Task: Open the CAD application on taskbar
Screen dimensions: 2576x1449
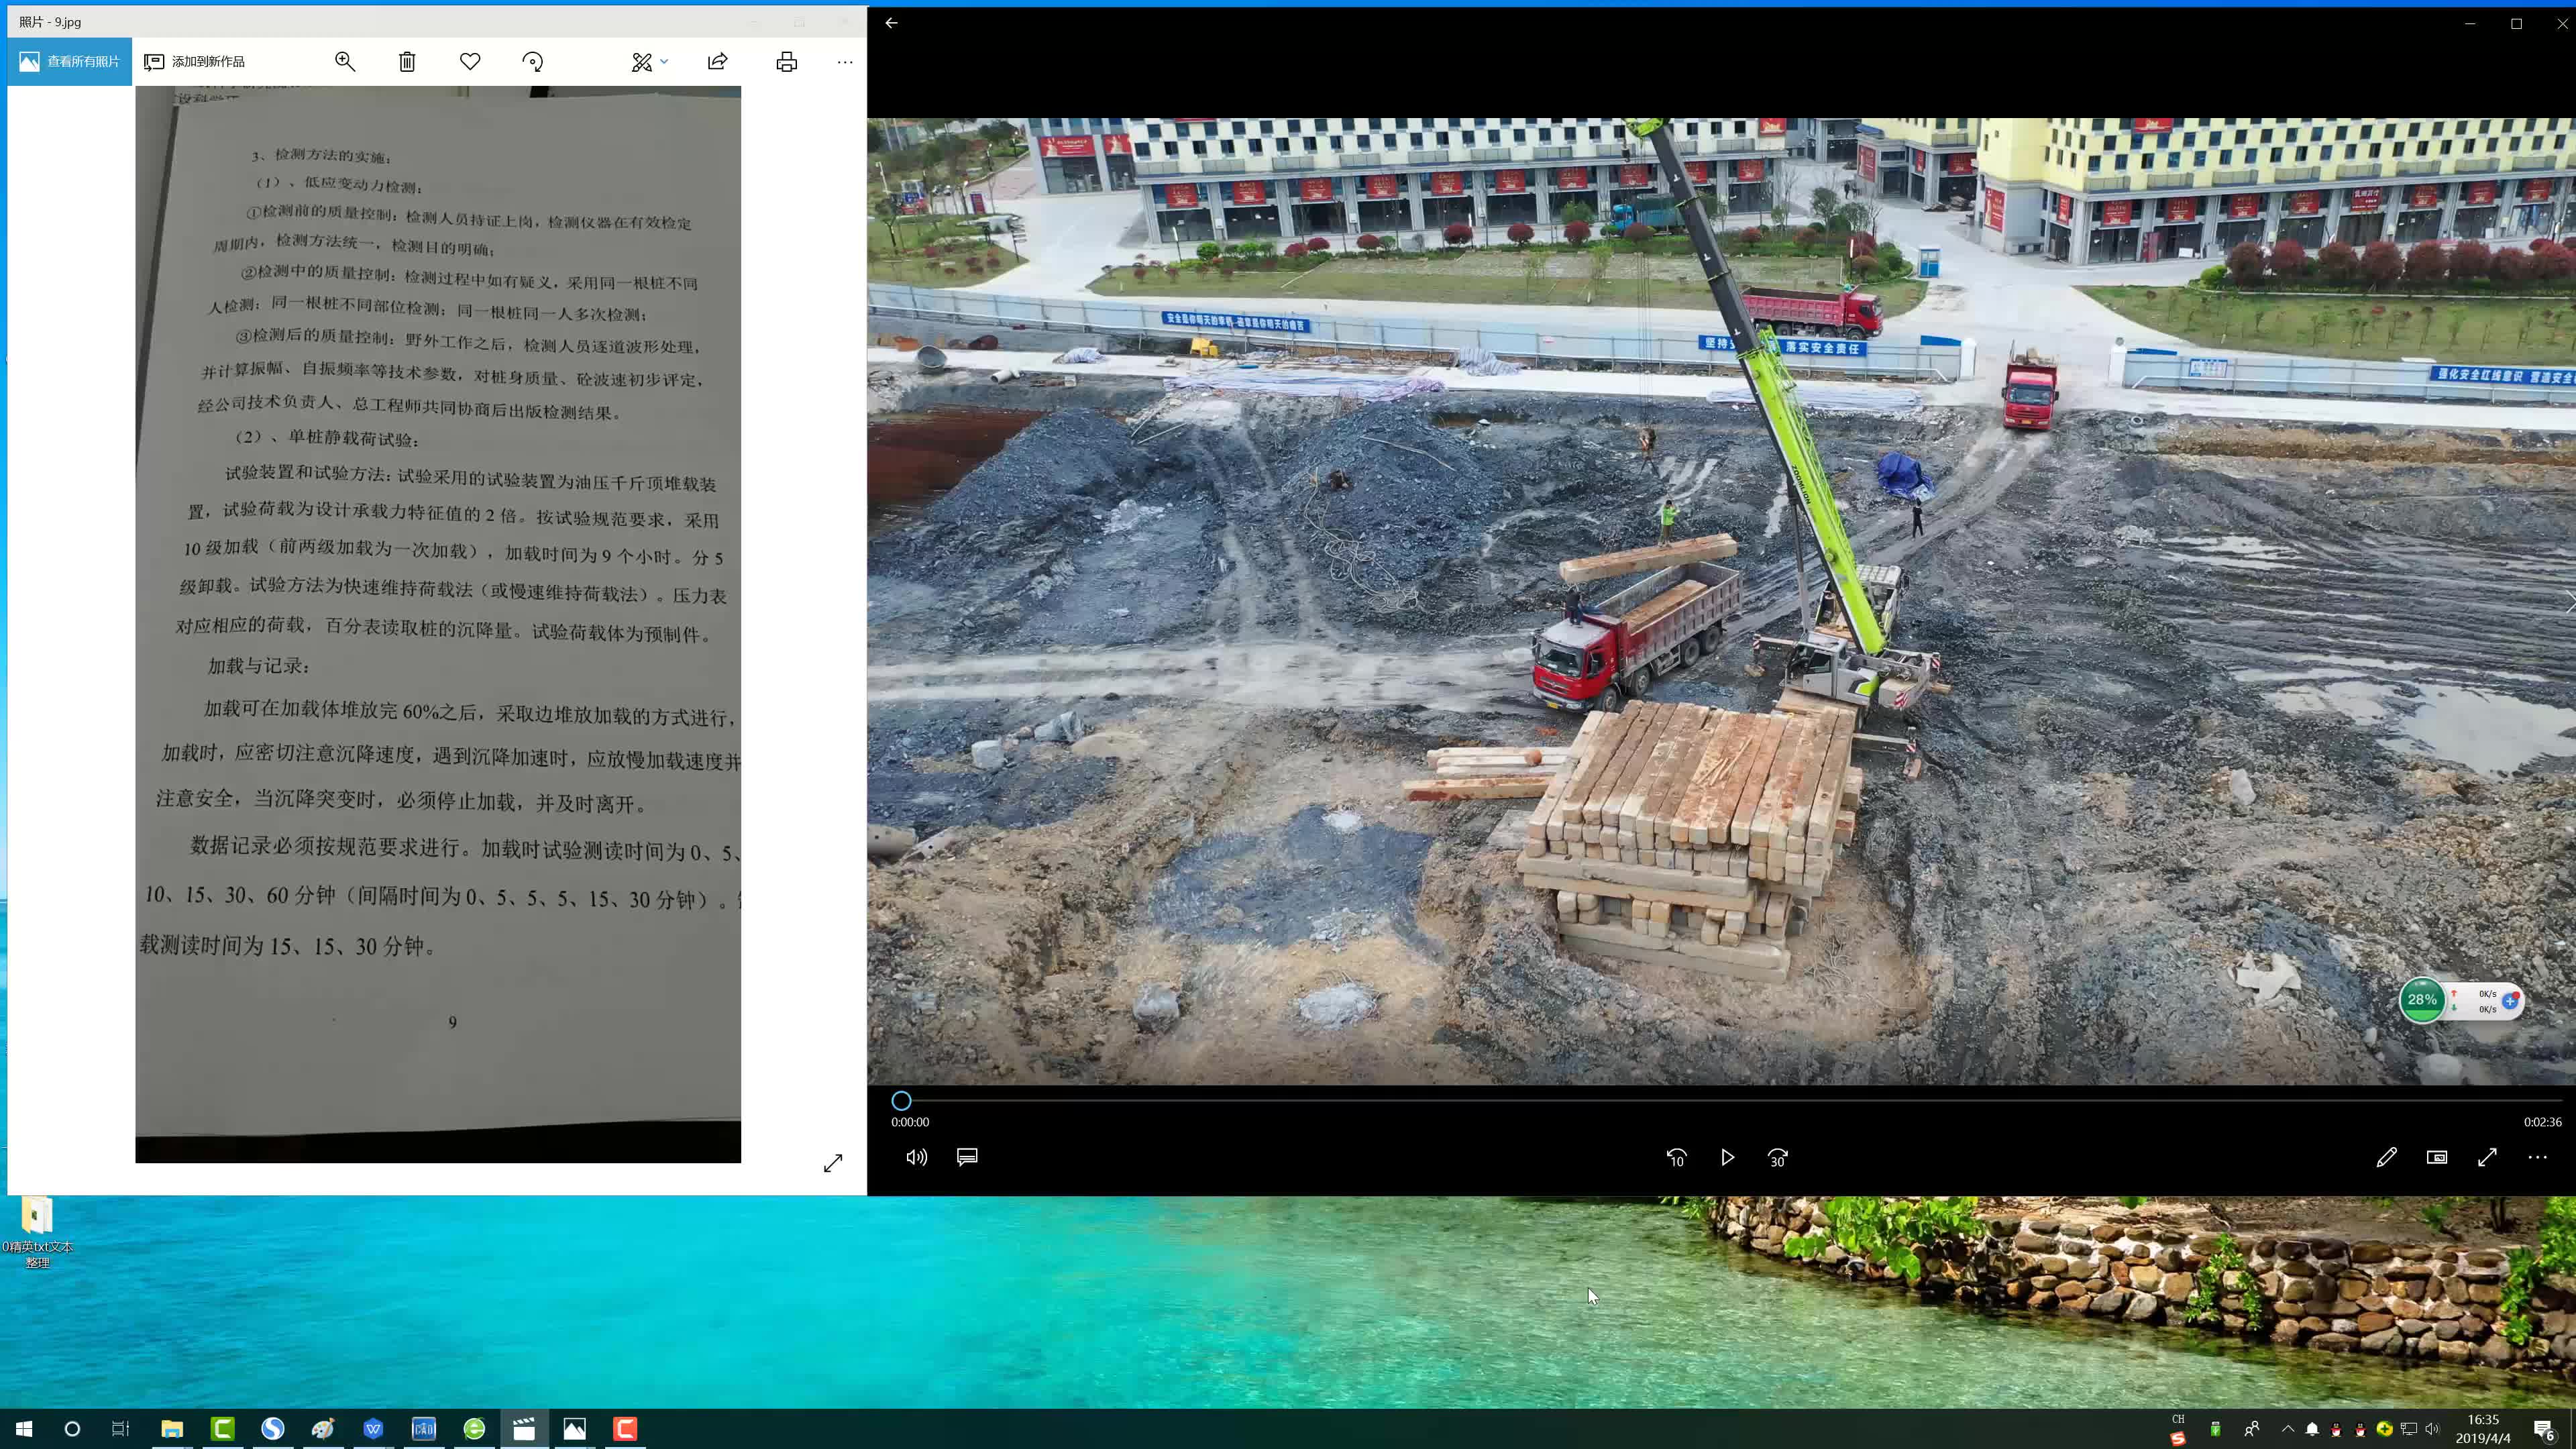Action: [424, 1428]
